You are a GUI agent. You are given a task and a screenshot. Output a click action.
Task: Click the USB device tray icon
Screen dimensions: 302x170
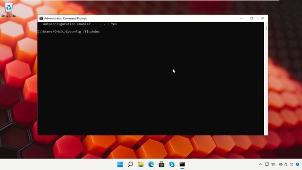point(286,164)
